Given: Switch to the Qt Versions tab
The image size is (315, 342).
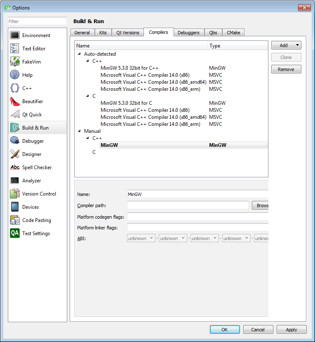Looking at the screenshot, I should [x=127, y=33].
